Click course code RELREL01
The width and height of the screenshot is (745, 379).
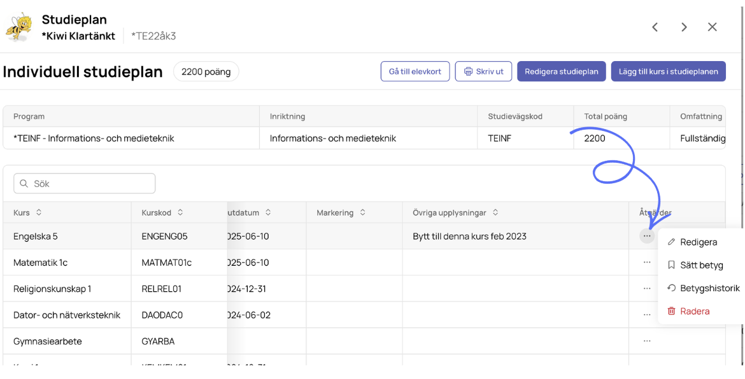click(x=162, y=289)
